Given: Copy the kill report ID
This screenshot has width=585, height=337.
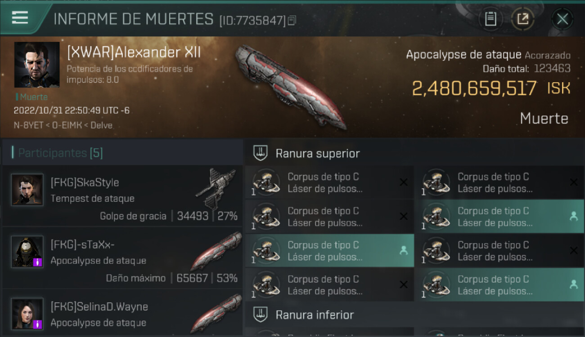Looking at the screenshot, I should [292, 20].
